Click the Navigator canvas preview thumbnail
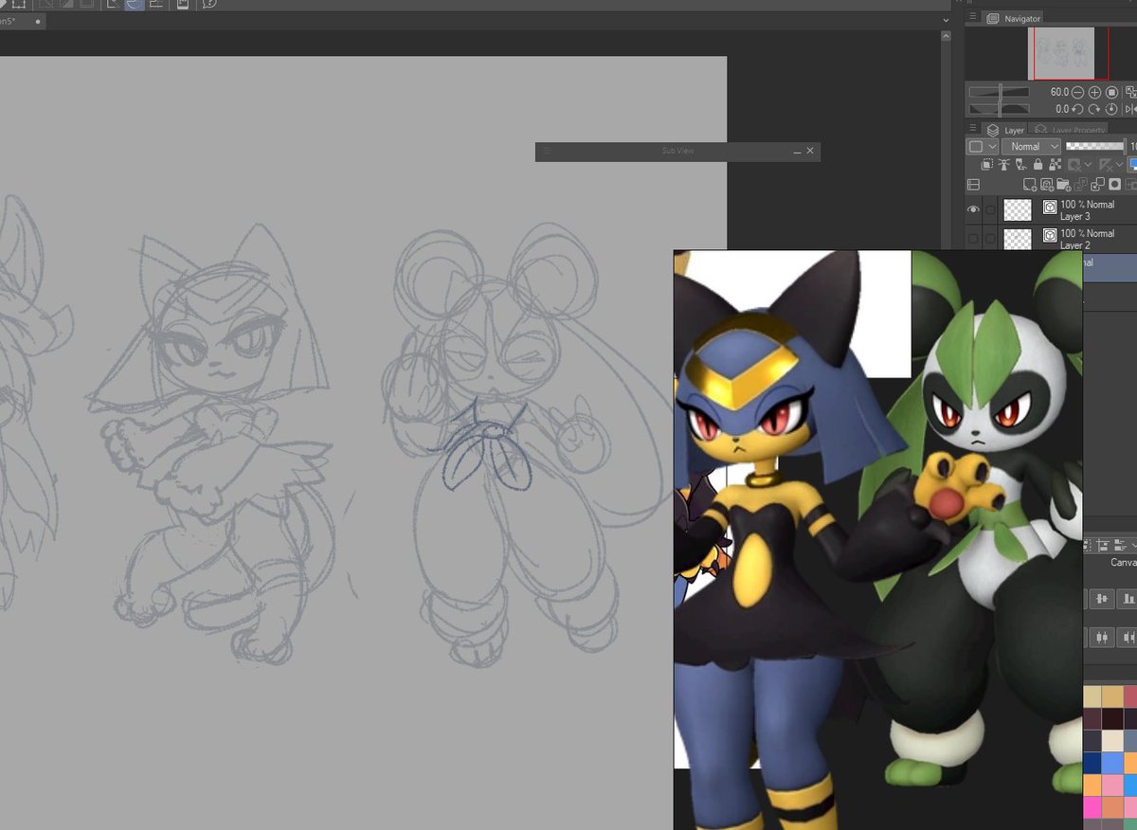Screen dimensions: 1137x830 1063,52
